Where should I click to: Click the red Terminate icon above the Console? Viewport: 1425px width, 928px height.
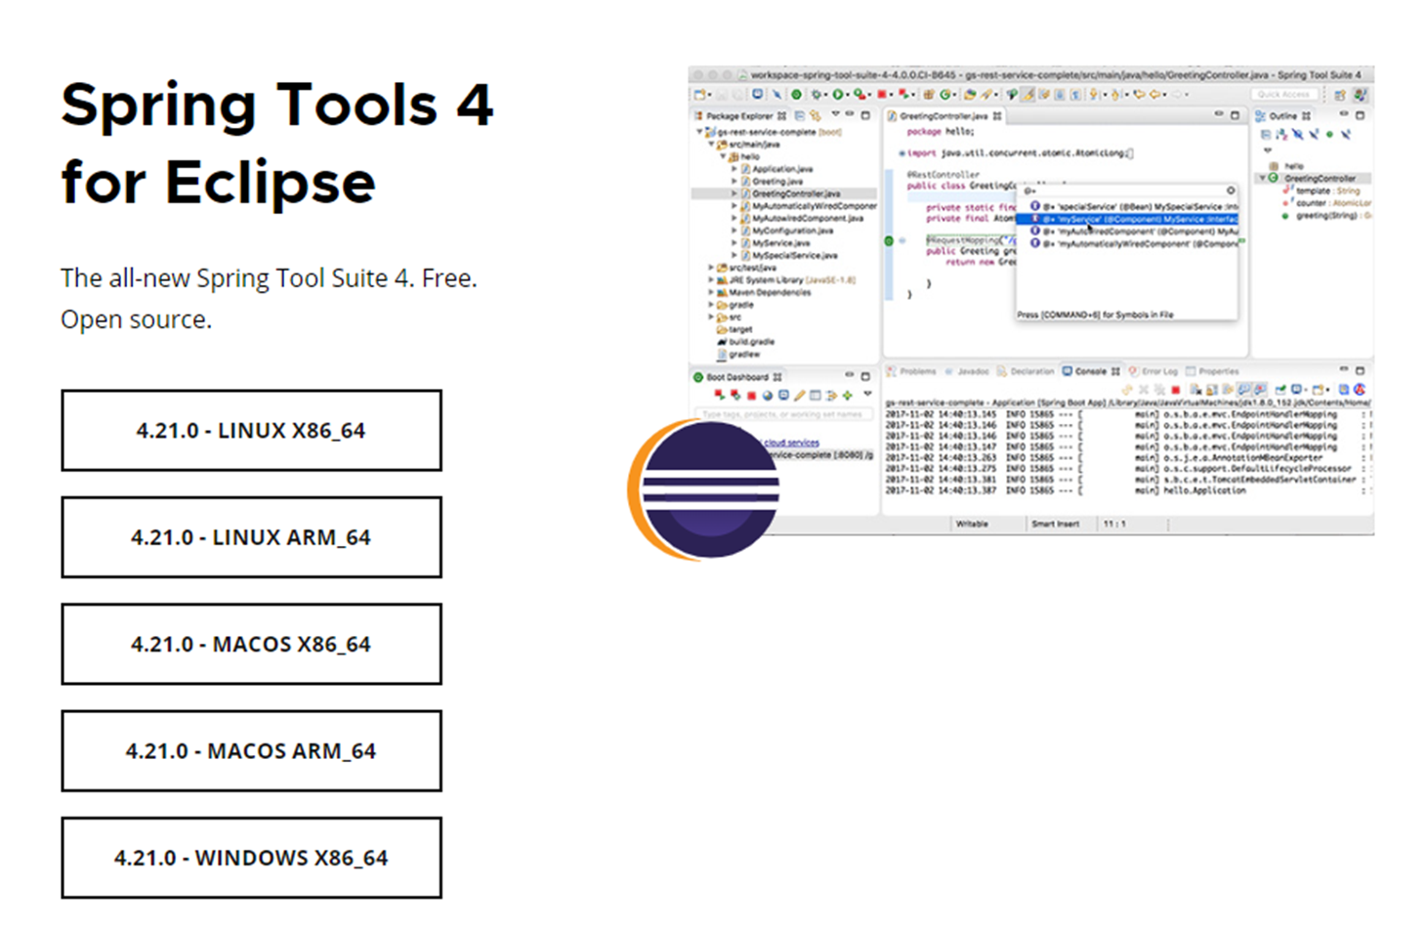click(x=1178, y=388)
